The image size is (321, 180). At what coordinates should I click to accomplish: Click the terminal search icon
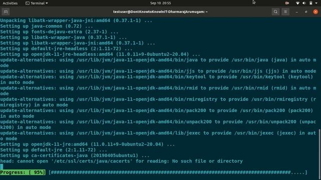point(275,12)
